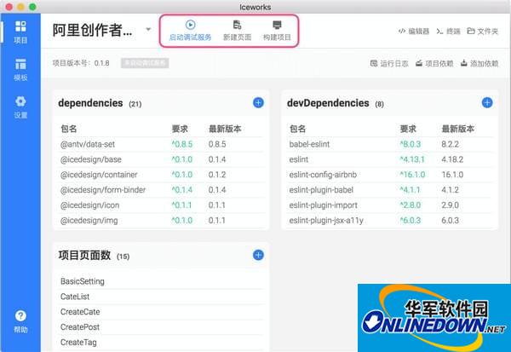
Task: Click 最新版本 header in devDependencies table
Action: coord(457,129)
